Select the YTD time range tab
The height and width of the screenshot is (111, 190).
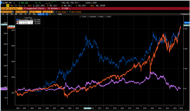21,14
